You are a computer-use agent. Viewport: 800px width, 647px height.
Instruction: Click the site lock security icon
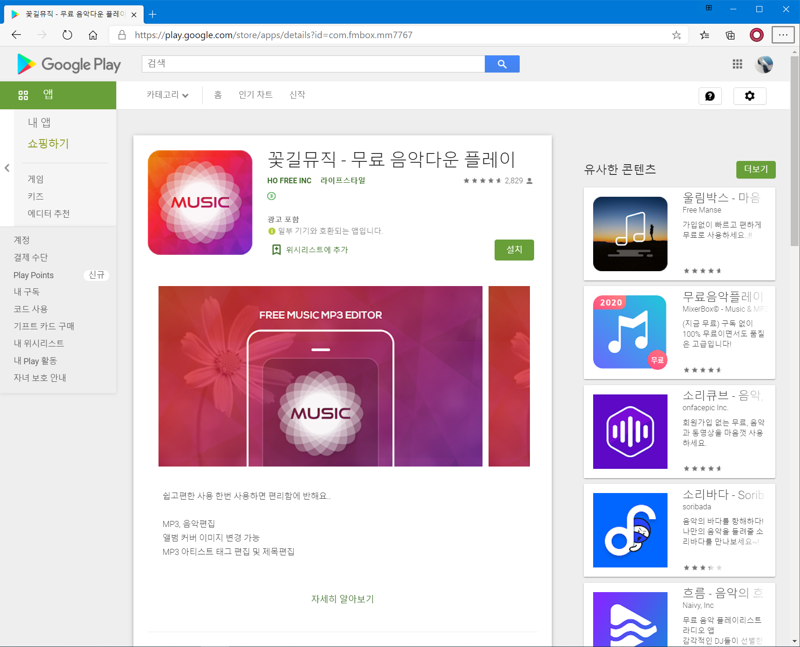[x=122, y=35]
